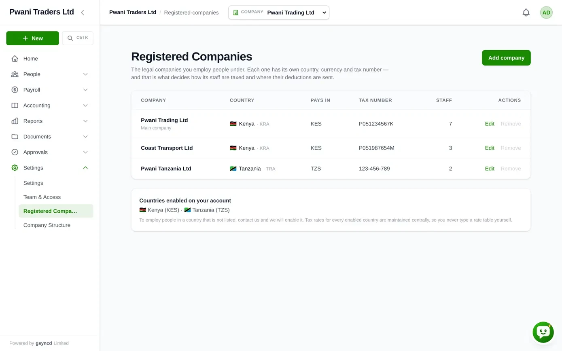Open the Company selector dropdown
The width and height of the screenshot is (562, 351).
279,13
